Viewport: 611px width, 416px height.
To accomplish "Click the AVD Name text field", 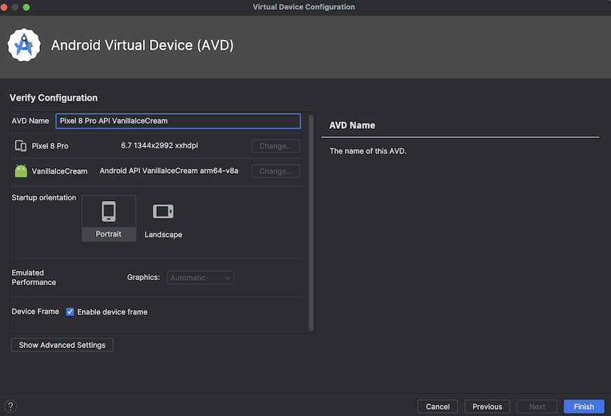I will click(178, 120).
